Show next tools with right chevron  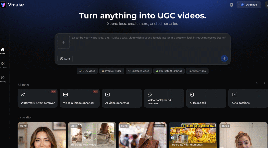point(264,83)
